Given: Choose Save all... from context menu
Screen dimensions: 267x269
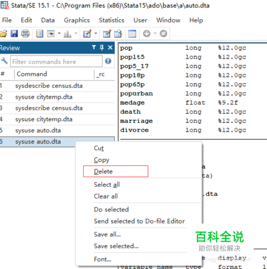Looking at the screenshot, I should point(139,234).
